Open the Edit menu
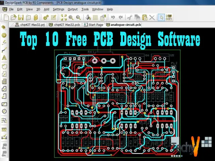215x161 pixels. coord(20,9)
